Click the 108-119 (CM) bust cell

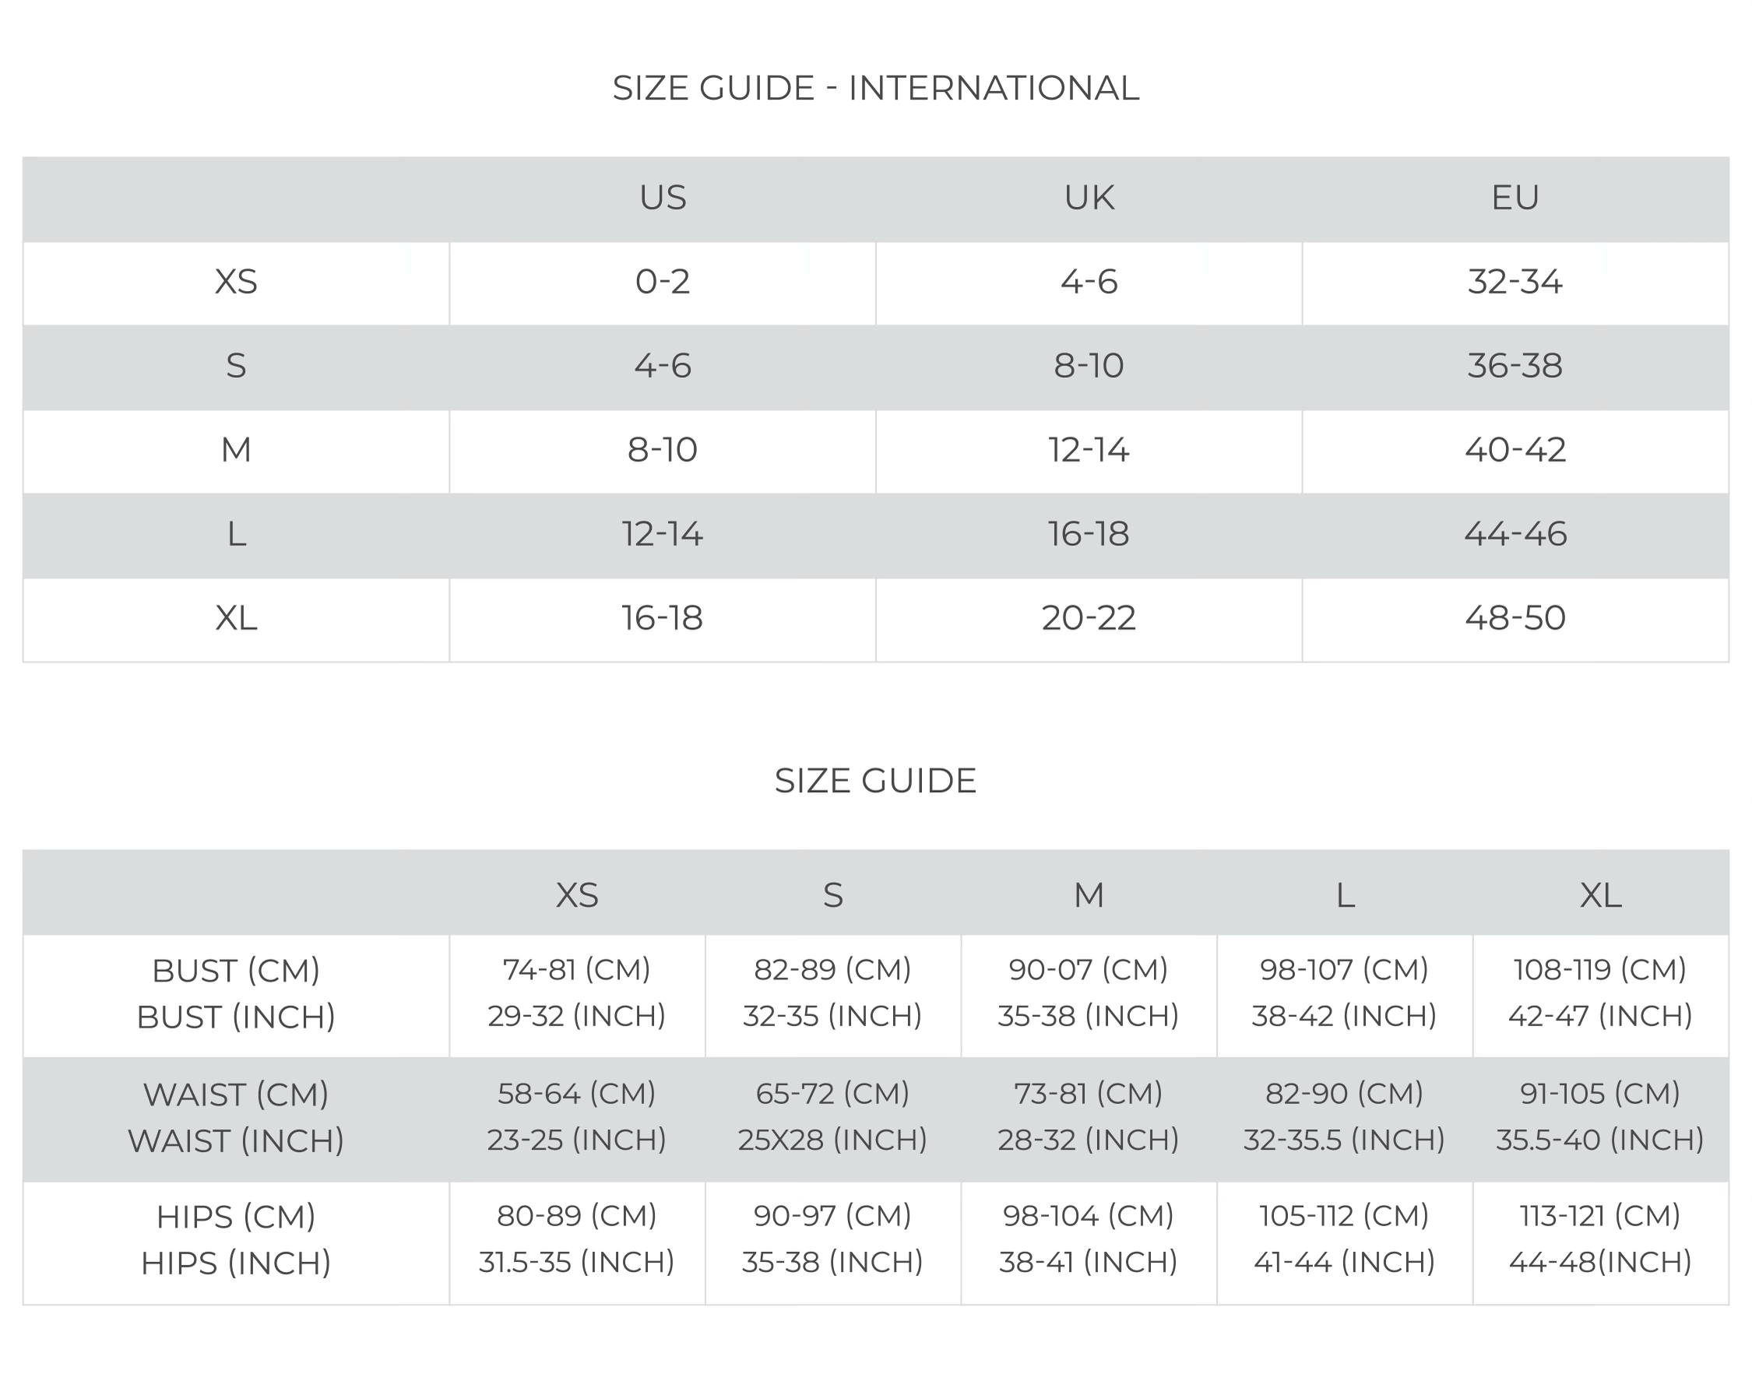pos(1600,970)
